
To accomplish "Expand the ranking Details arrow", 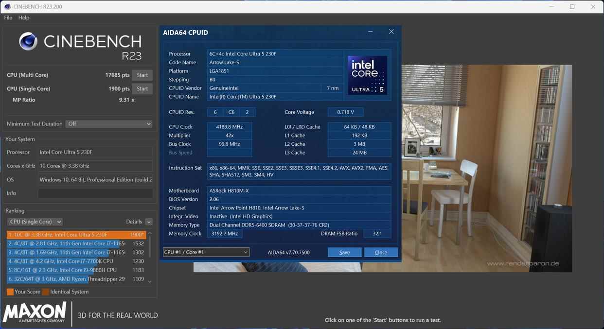I will [149, 222].
